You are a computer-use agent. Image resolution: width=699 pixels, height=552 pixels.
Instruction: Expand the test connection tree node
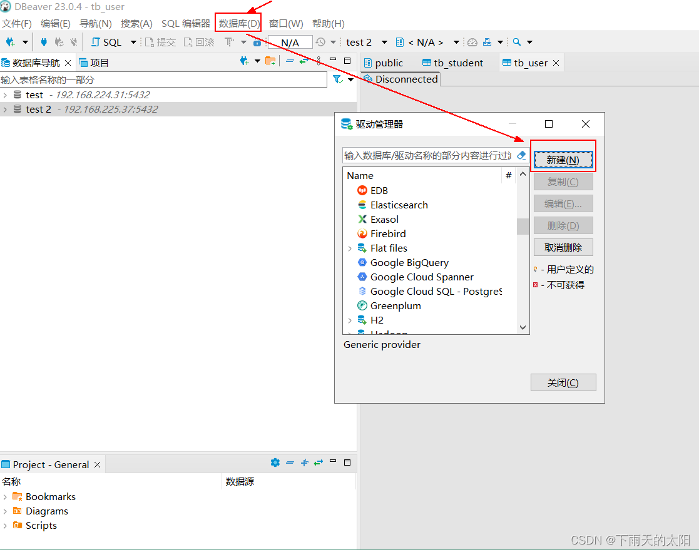point(5,95)
